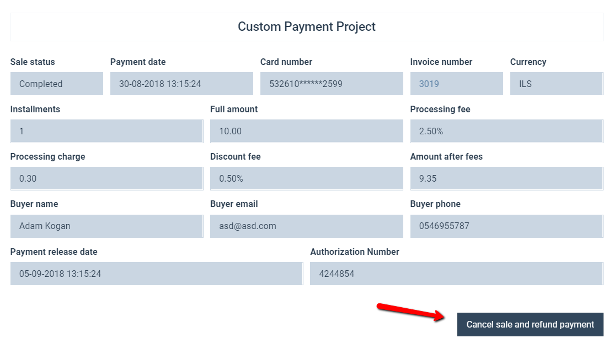The height and width of the screenshot is (349, 614).
Task: Click the Authorization Number 4244854 field
Action: coord(457,274)
